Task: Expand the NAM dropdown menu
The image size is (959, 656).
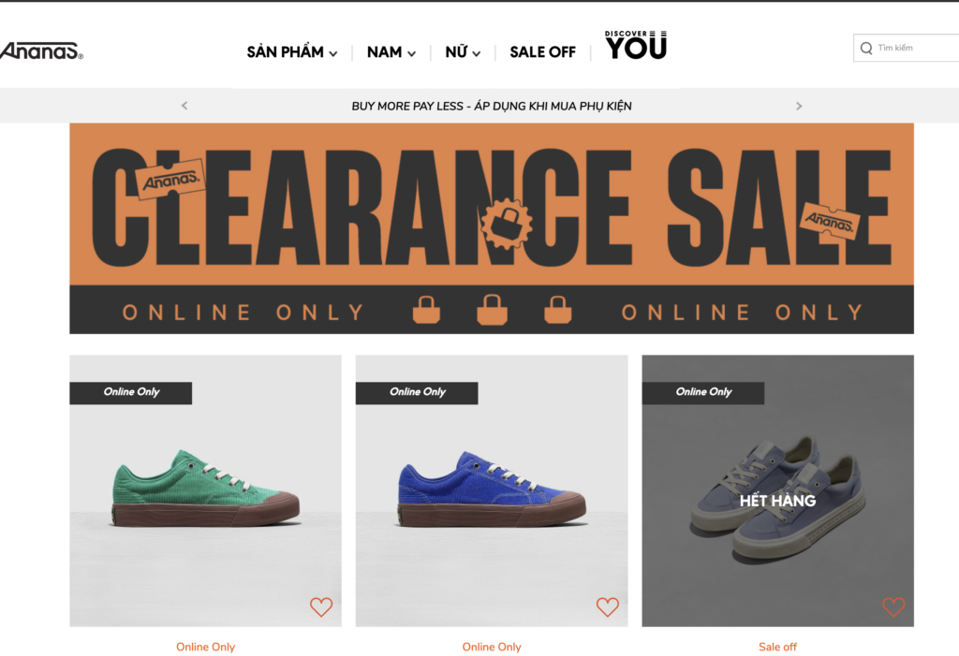Action: [391, 52]
